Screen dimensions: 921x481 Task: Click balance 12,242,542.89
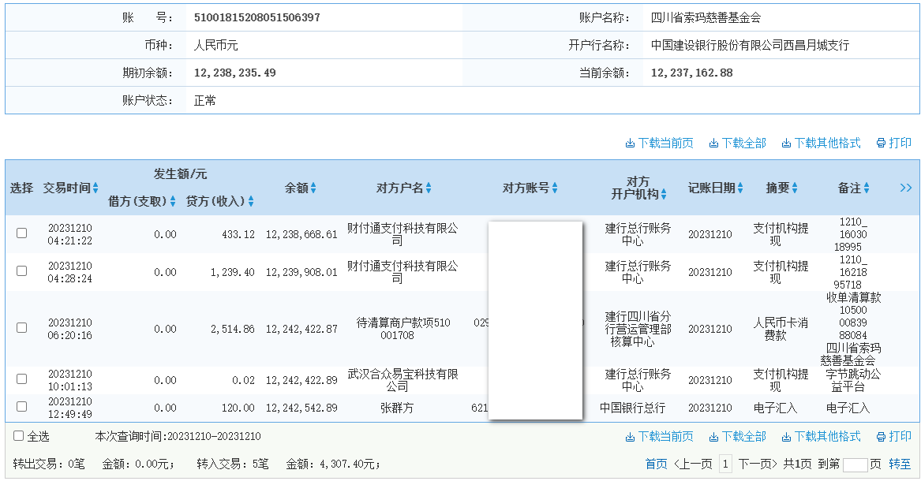coord(301,408)
